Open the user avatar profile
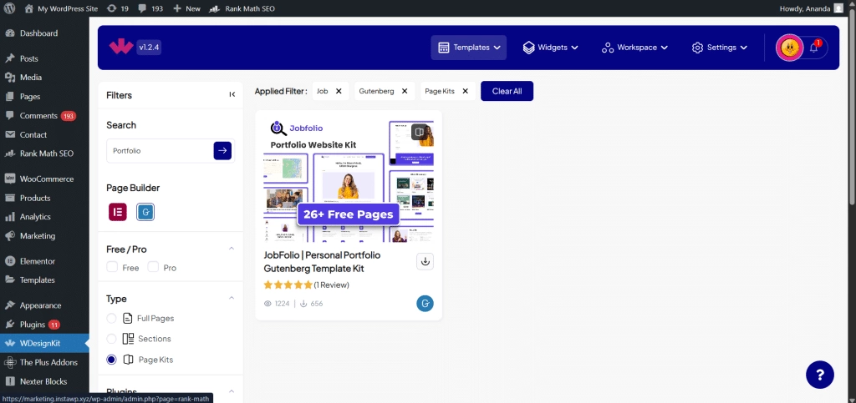856x403 pixels. (789, 48)
